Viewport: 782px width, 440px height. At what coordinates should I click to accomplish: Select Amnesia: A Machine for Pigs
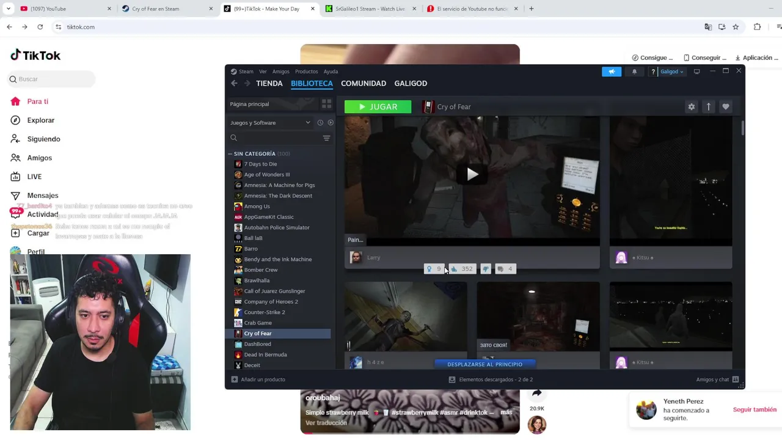279,185
